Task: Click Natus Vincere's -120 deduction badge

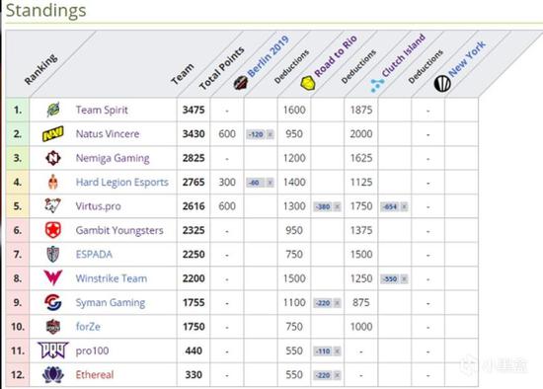Action: (x=260, y=134)
